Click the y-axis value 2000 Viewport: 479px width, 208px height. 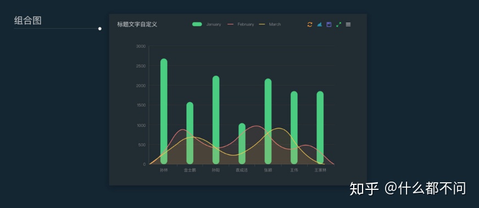[x=141, y=86]
